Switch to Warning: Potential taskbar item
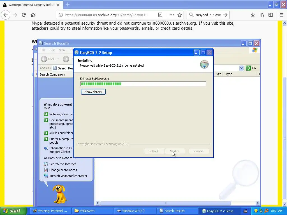Image resolution: width=287 pixels, height=215 pixels. pyautogui.click(x=50, y=211)
